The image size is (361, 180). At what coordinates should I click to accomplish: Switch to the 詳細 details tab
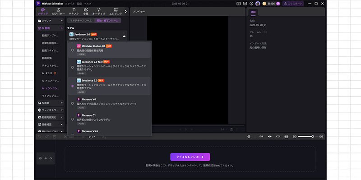[x=253, y=13]
